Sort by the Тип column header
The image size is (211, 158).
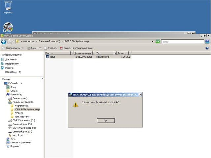tap(105, 53)
